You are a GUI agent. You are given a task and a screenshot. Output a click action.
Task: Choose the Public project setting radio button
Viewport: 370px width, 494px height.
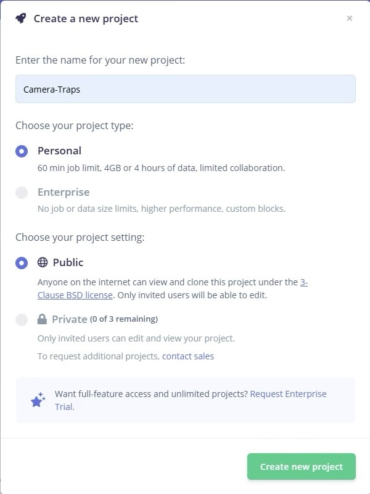[x=22, y=263]
